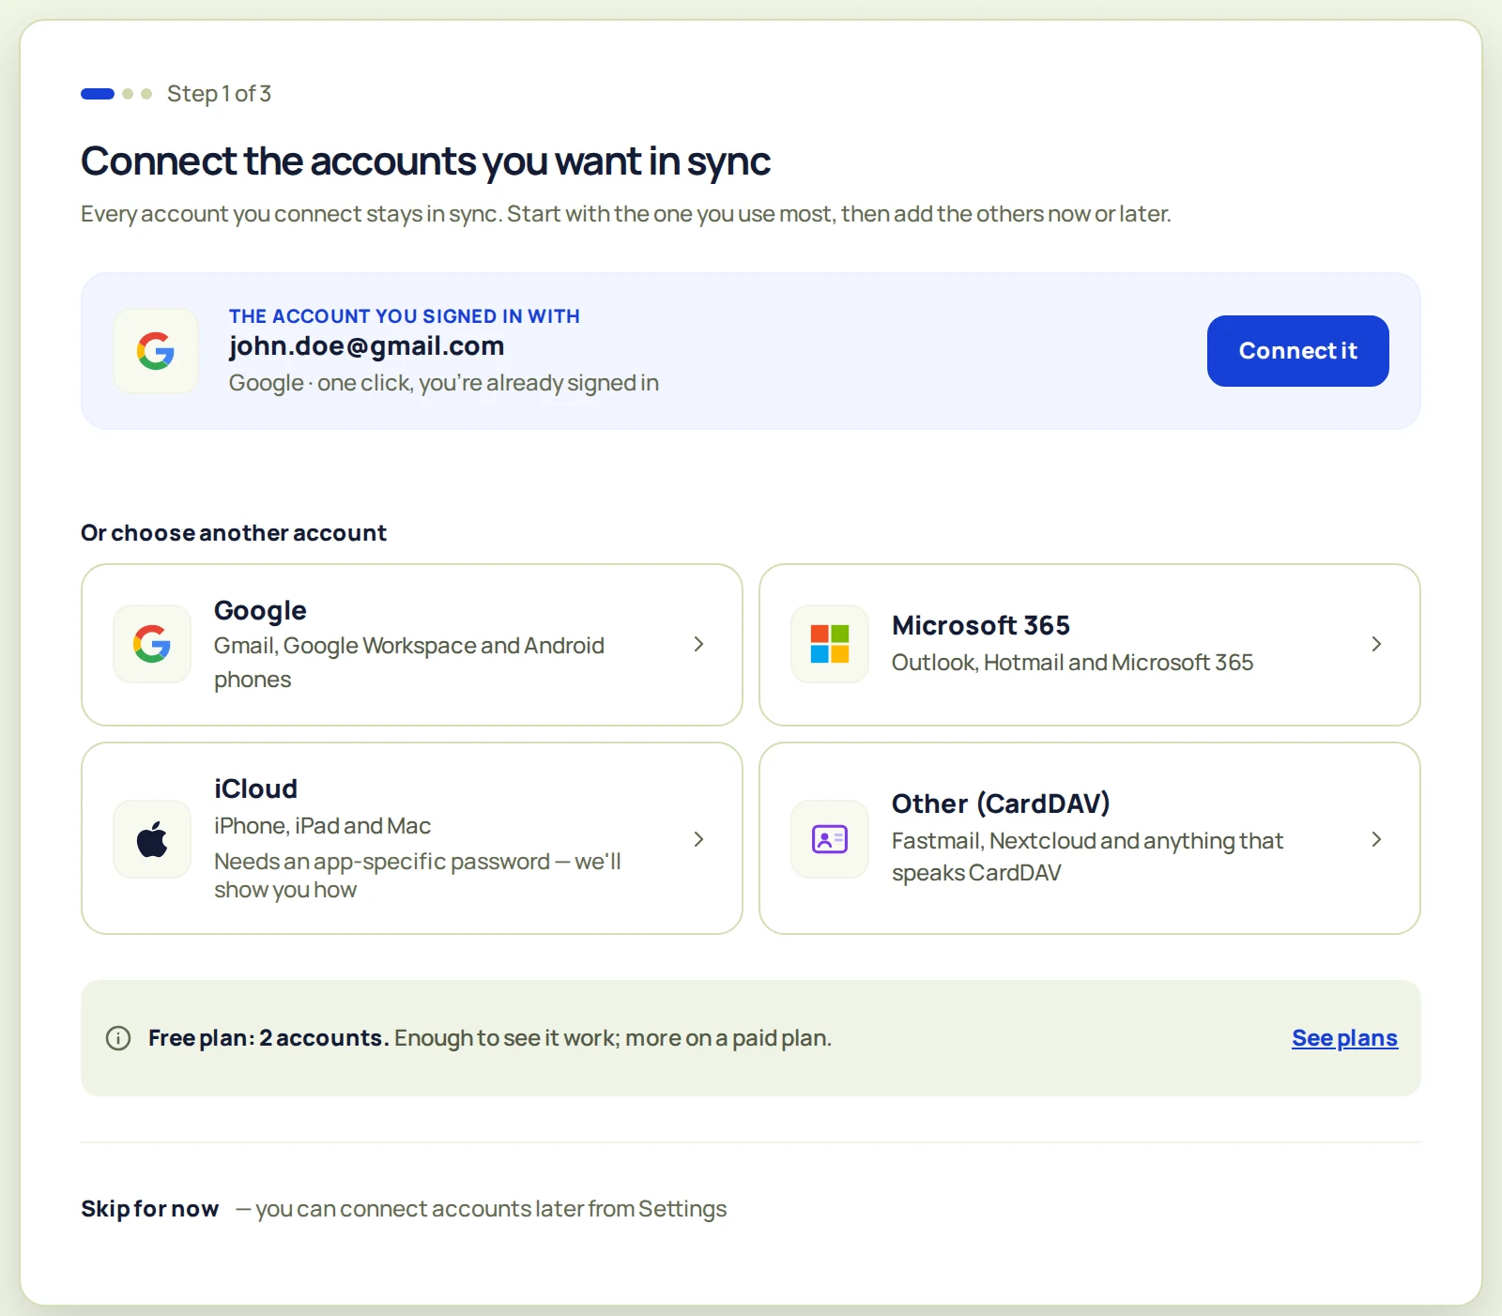Click the "Free plan: 2 accounts." text
Image resolution: width=1502 pixels, height=1316 pixels.
268,1038
